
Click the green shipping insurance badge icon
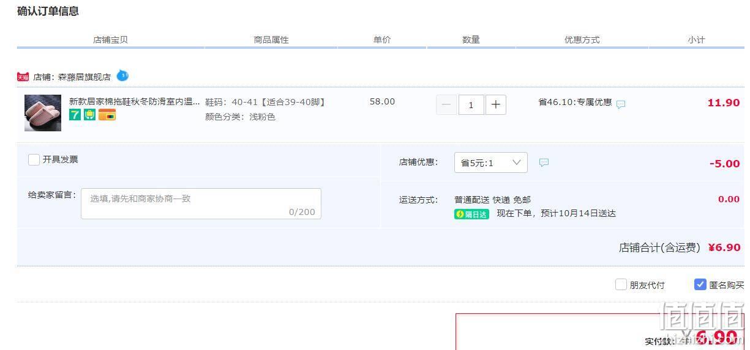89,115
